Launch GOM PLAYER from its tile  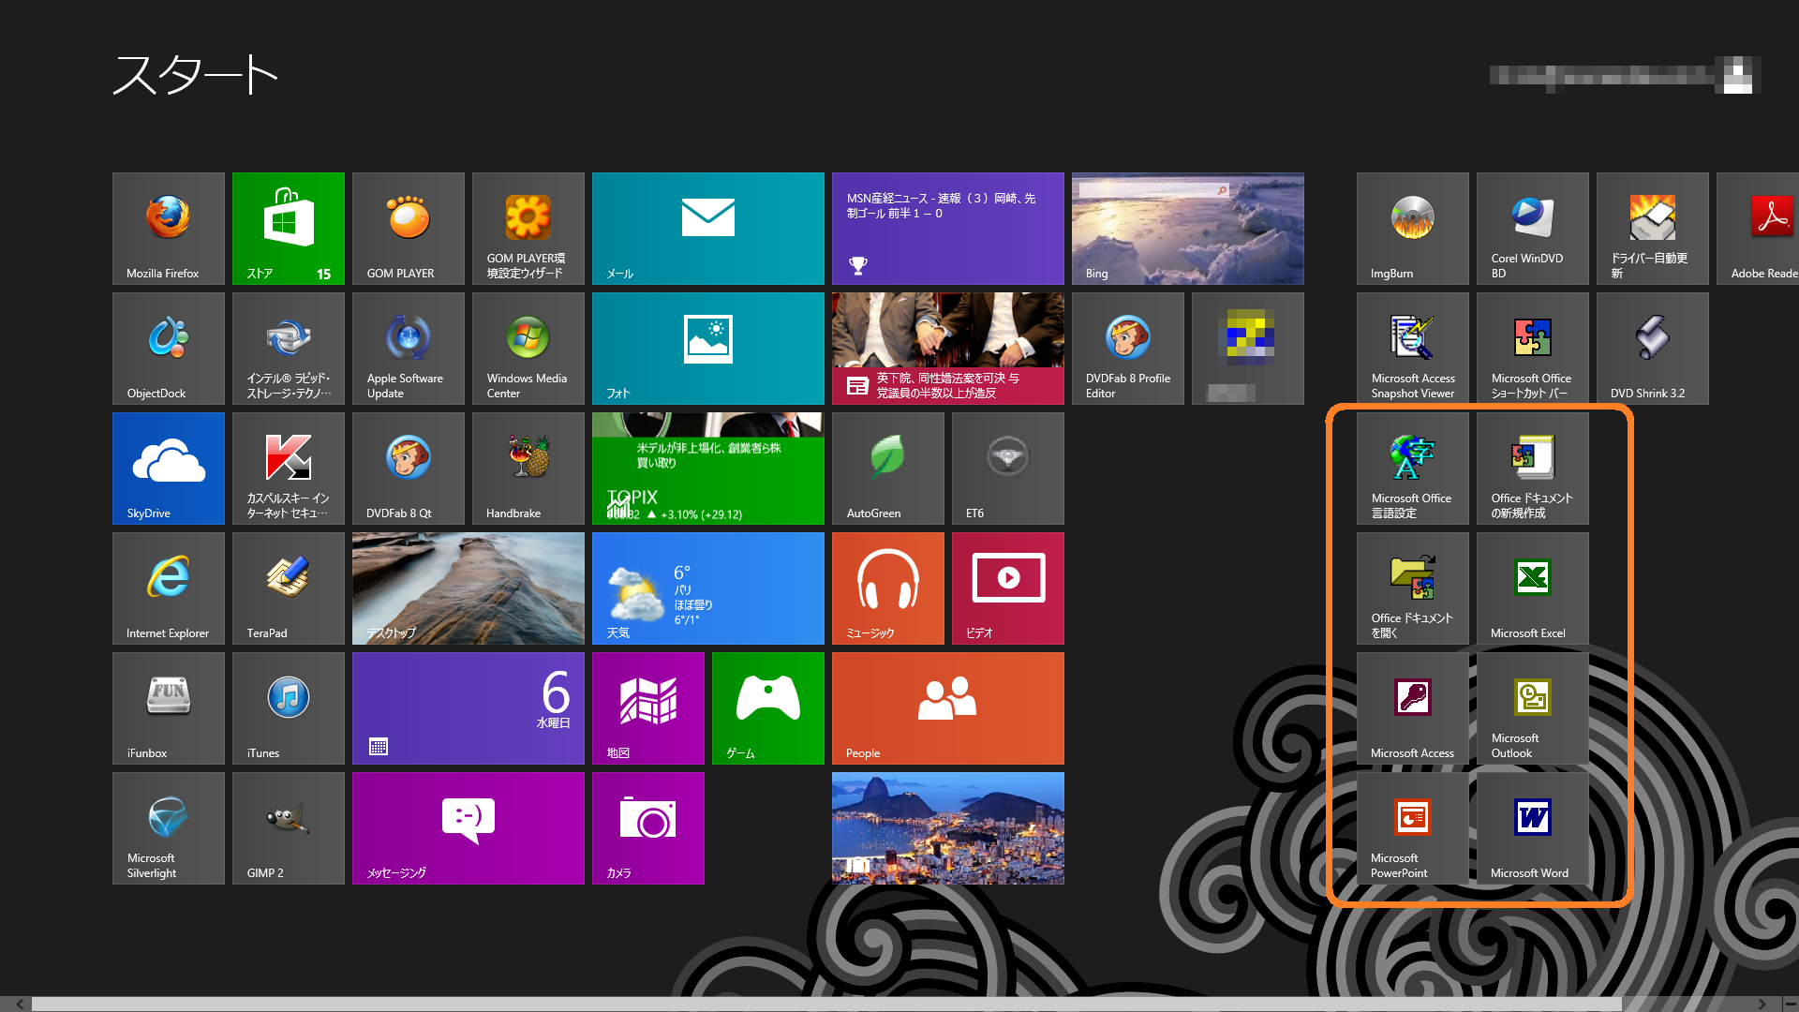coord(409,228)
